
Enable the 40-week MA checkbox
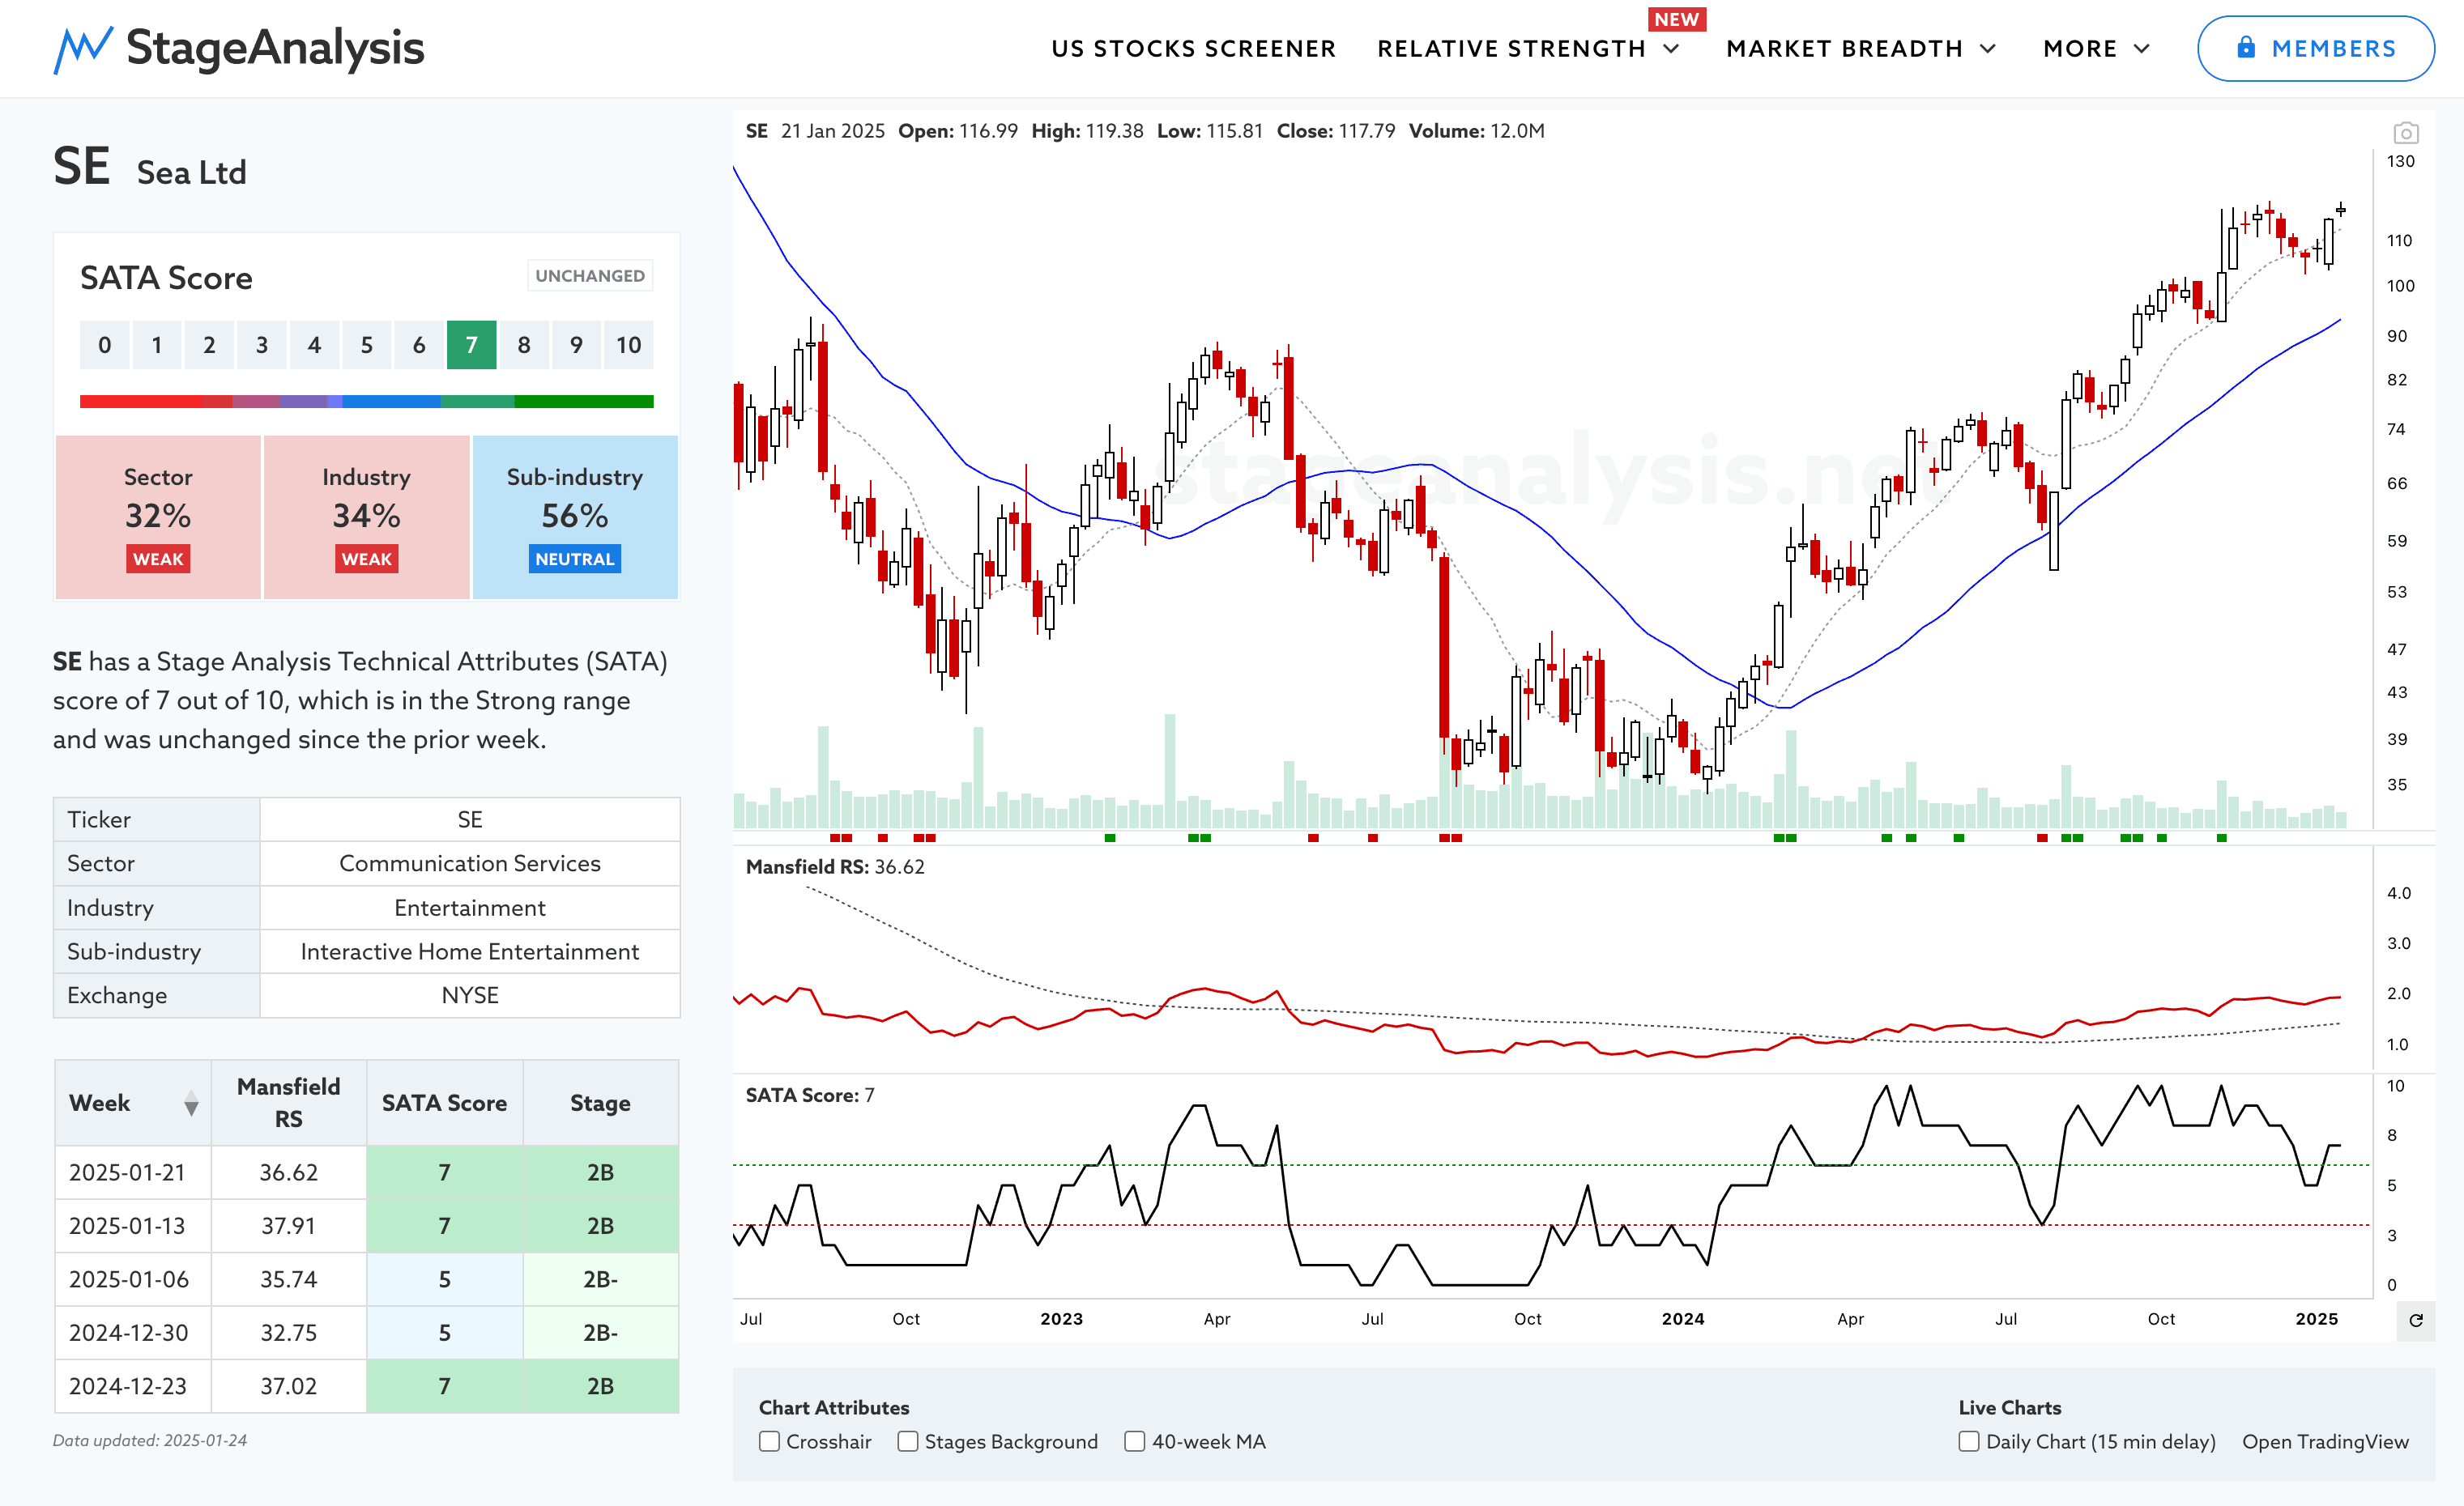tap(1134, 1441)
